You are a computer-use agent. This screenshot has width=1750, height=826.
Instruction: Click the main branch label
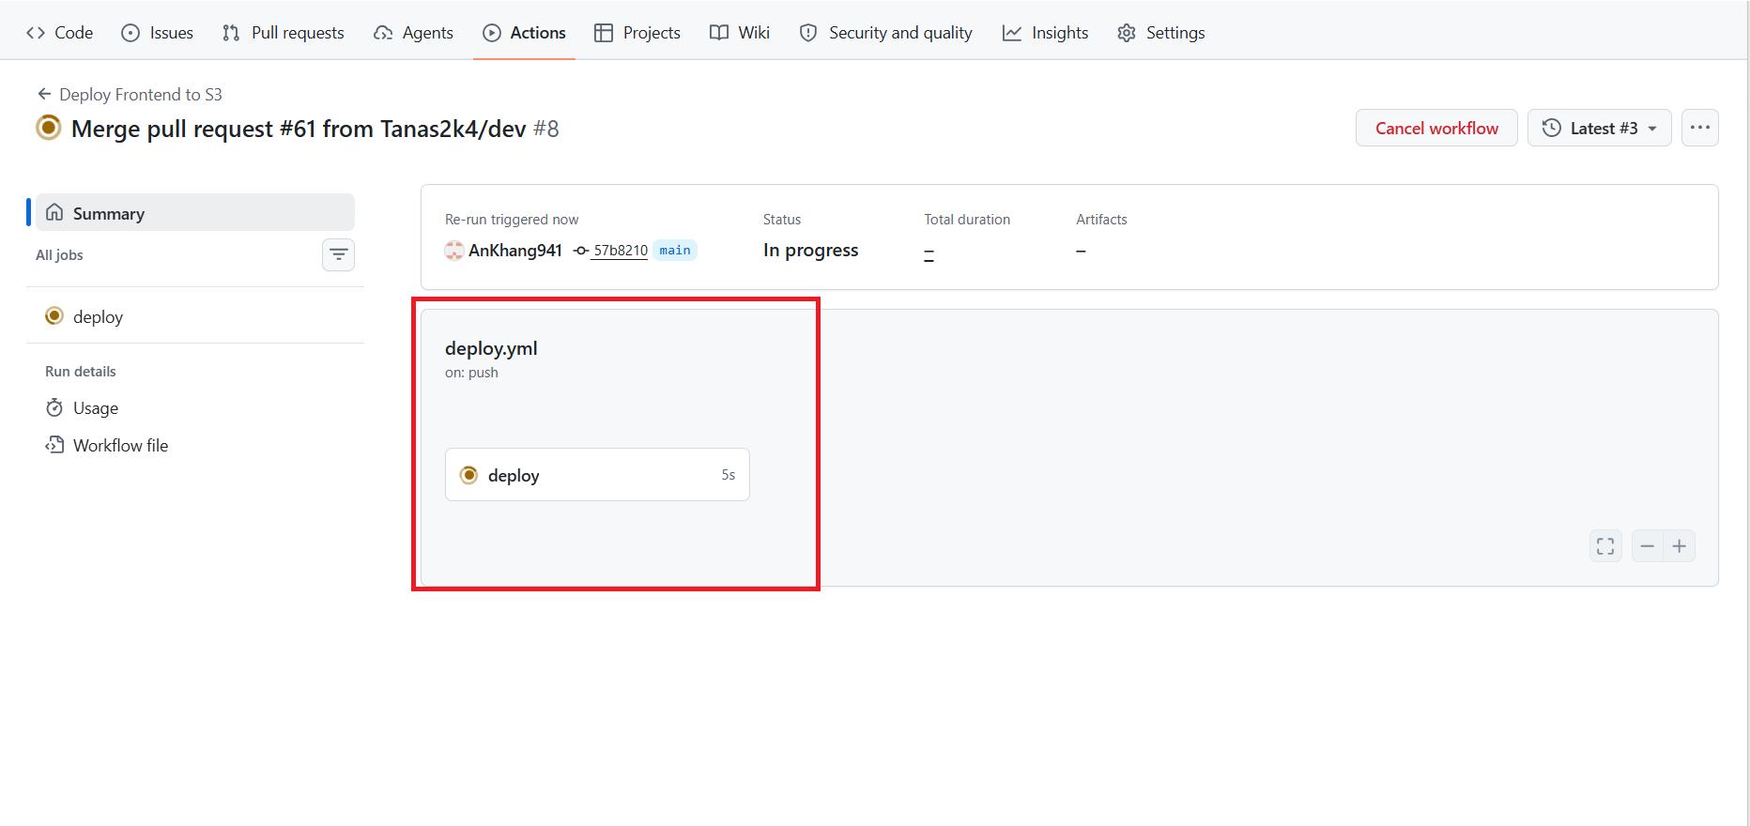point(675,251)
